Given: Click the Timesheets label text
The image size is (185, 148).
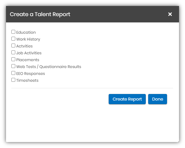Looking at the screenshot, I should (x=27, y=80).
